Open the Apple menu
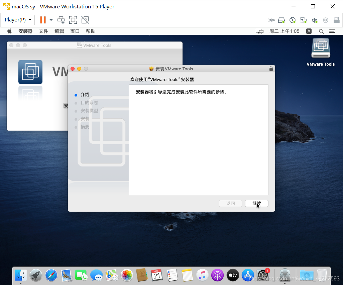Screen dimensions: 343x285 pos(9,31)
